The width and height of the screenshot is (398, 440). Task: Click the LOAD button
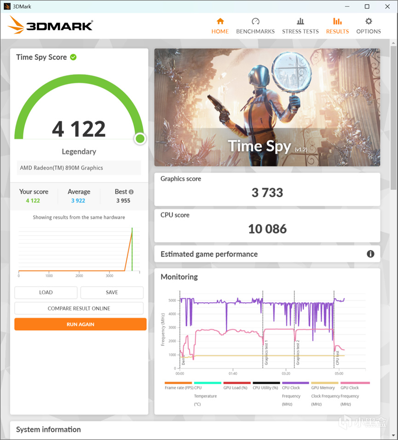[46, 292]
